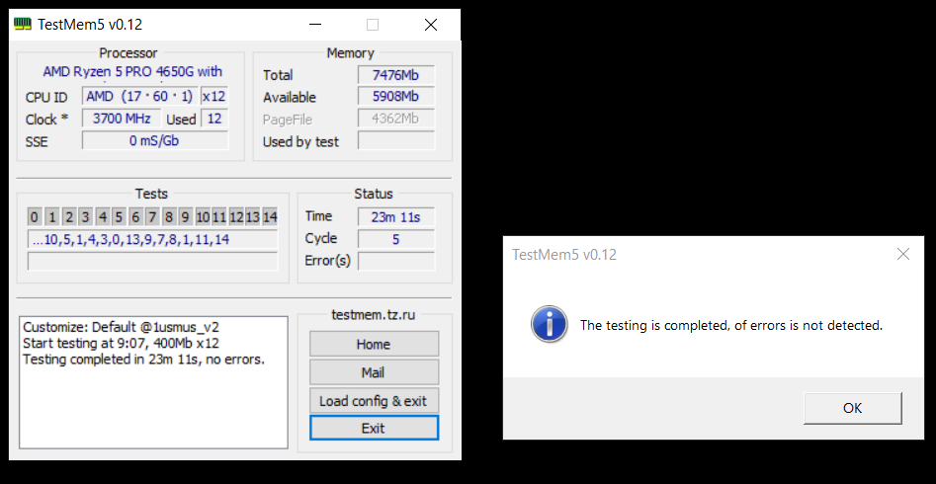936x484 pixels.
Task: Select test number 8 box
Action: (x=169, y=216)
